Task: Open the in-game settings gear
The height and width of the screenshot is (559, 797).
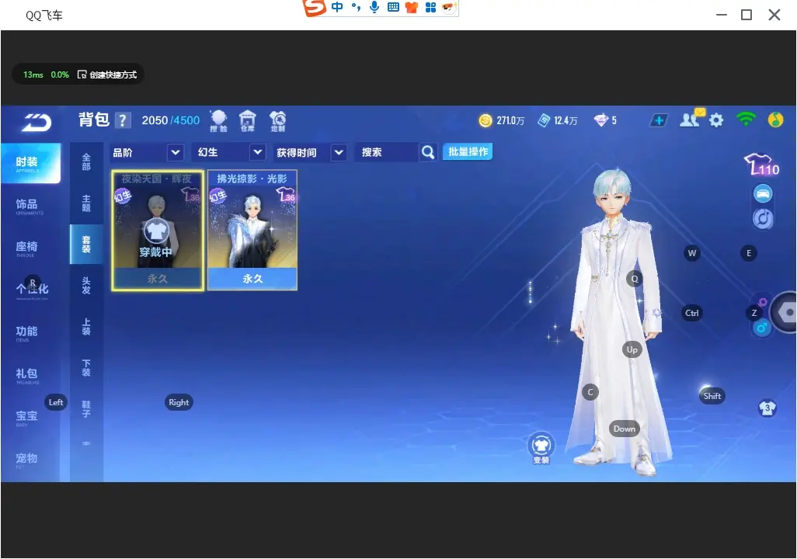Action: (716, 120)
